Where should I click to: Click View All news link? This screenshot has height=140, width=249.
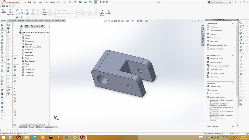213,120
